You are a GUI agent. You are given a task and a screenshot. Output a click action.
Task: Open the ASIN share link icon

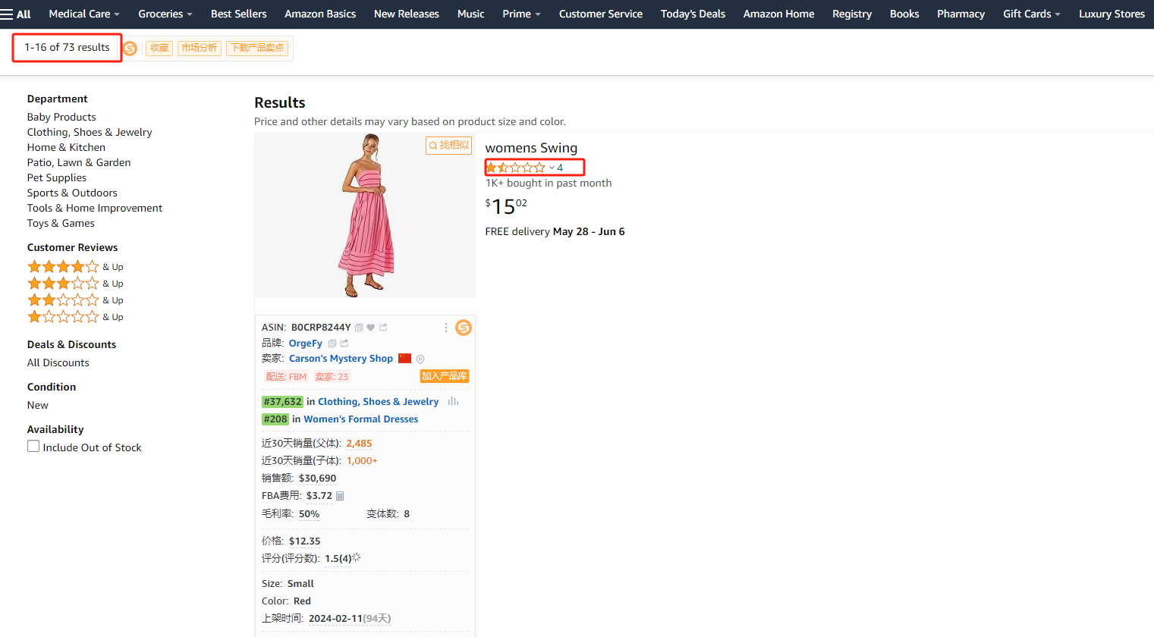(383, 328)
